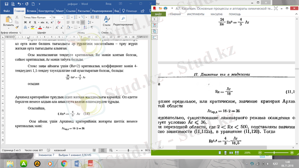Click PDF viewer horizontal scrollbar
This screenshot has height=168, width=299.
tap(221, 147)
